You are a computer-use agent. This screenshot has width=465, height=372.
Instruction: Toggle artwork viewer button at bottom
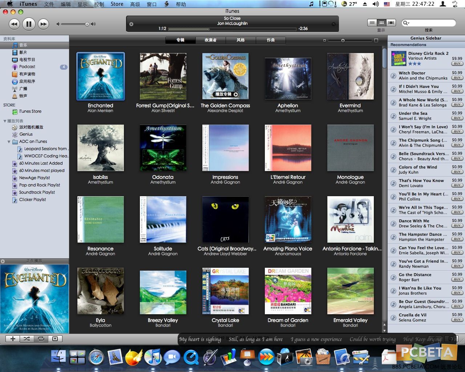tap(55, 339)
